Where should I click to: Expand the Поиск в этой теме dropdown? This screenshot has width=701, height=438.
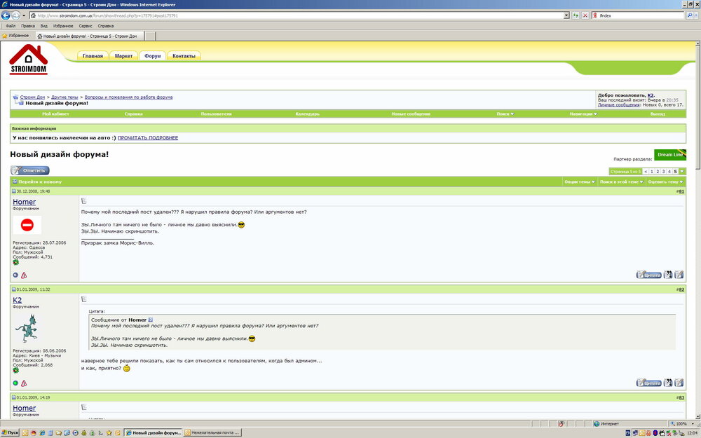click(621, 182)
